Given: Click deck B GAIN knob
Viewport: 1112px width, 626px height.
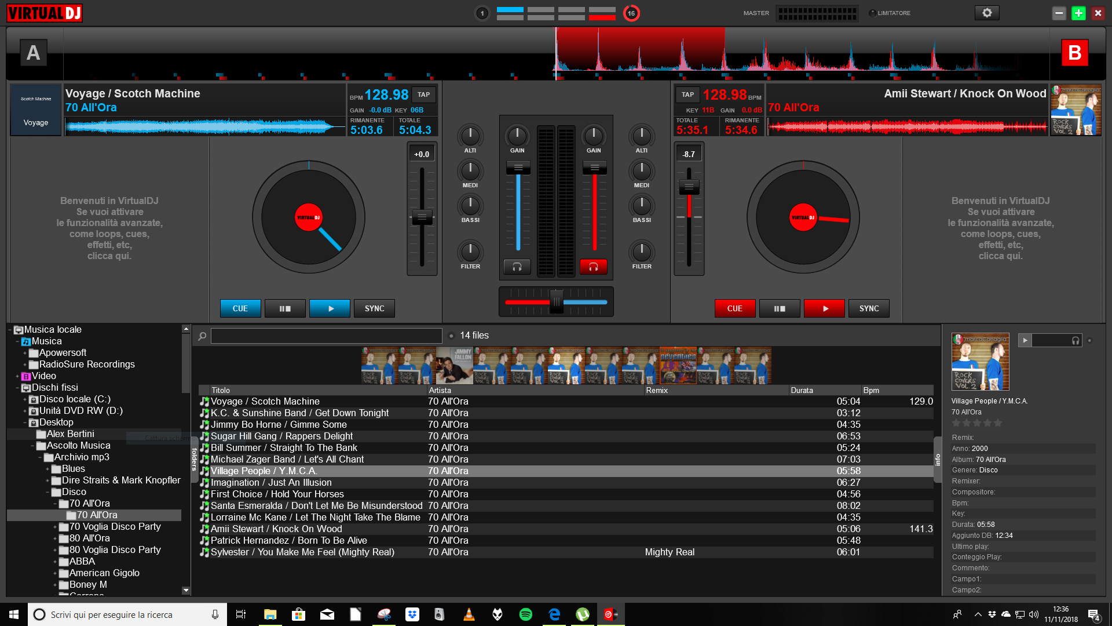Looking at the screenshot, I should (x=594, y=136).
